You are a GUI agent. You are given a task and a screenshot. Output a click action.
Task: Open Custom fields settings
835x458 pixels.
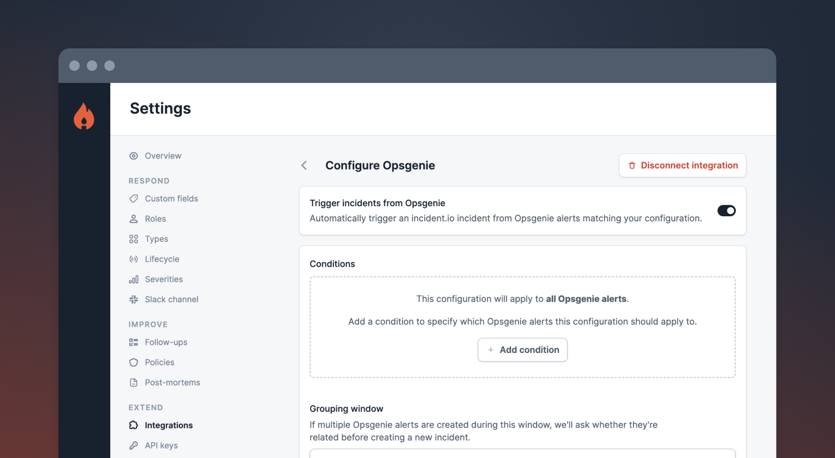point(171,199)
